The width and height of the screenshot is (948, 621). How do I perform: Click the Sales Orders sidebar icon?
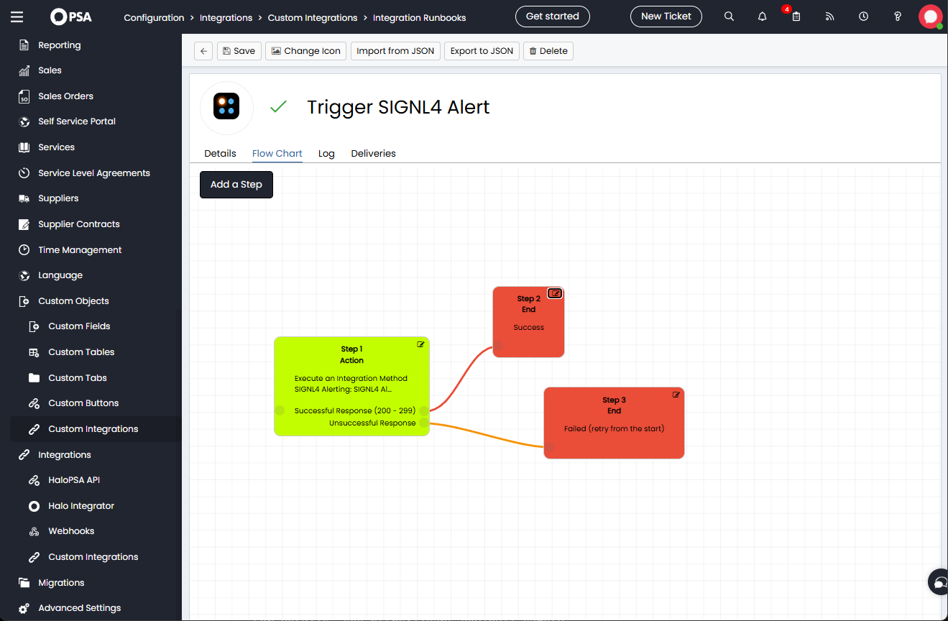24,96
